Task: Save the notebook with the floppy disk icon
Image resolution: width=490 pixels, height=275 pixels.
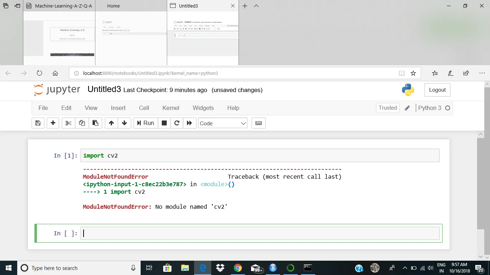Action: click(38, 123)
